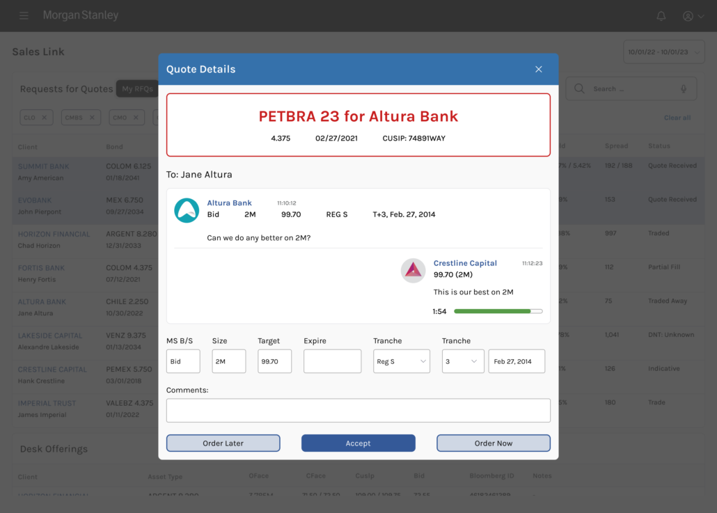Open EVOBANK client row
Screen dimensions: 717x513
pyautogui.click(x=35, y=200)
